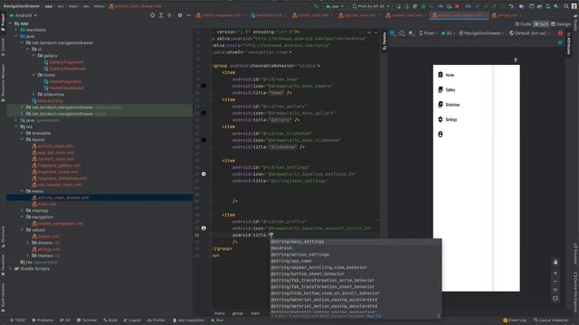Click the camera drawable gutter icon

[204, 86]
